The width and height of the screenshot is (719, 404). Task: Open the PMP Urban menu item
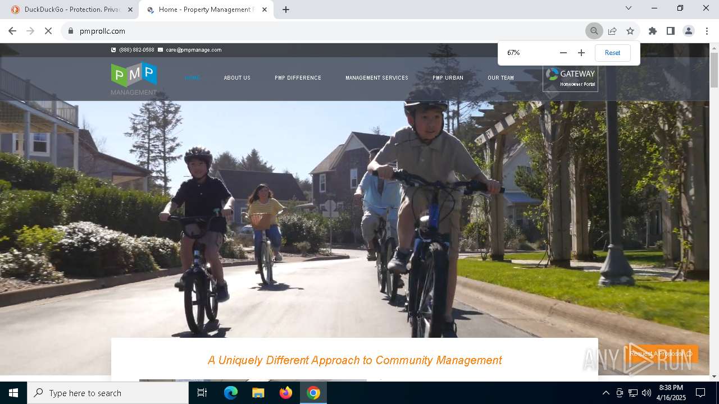click(448, 78)
